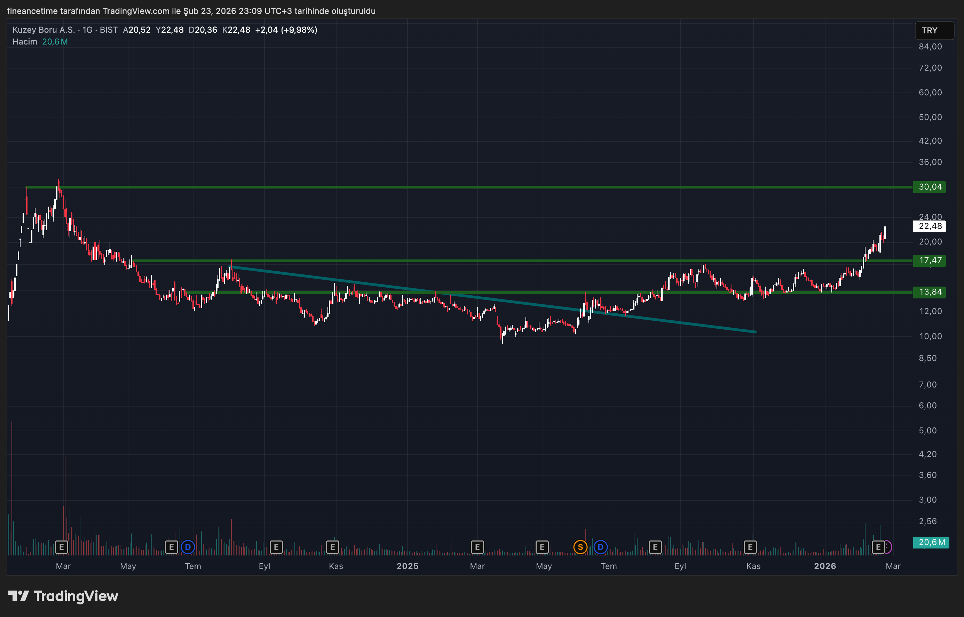
Task: Select the 17,47 green price level label
Action: pos(929,261)
